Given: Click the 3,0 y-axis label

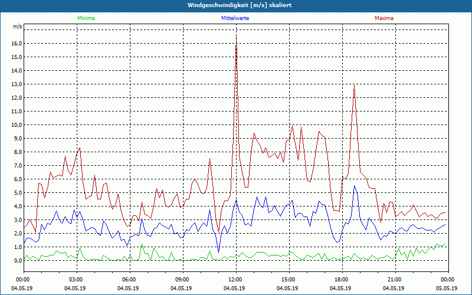Looking at the screenshot, I should [x=18, y=219].
